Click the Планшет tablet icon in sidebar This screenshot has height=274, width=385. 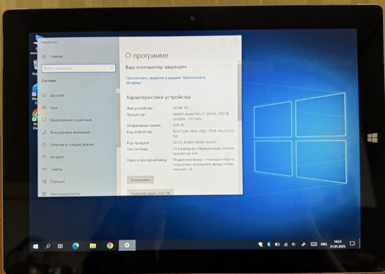(44, 181)
